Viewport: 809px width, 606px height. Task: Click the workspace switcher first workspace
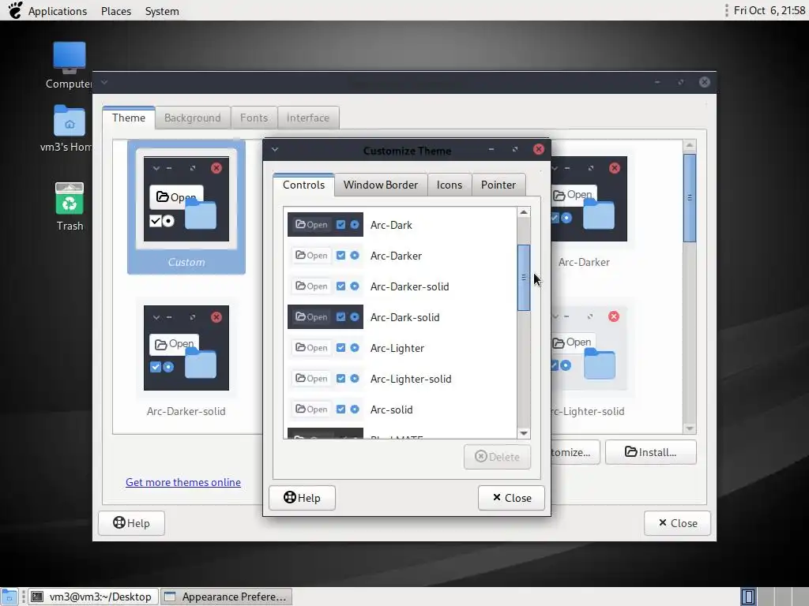(x=748, y=597)
